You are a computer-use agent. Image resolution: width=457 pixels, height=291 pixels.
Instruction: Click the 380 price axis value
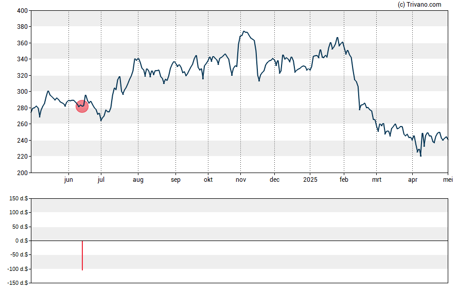pyautogui.click(x=23, y=27)
